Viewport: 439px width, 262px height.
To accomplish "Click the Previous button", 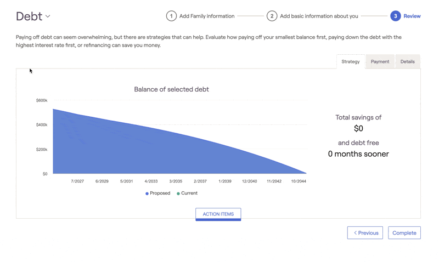I will tap(365, 232).
